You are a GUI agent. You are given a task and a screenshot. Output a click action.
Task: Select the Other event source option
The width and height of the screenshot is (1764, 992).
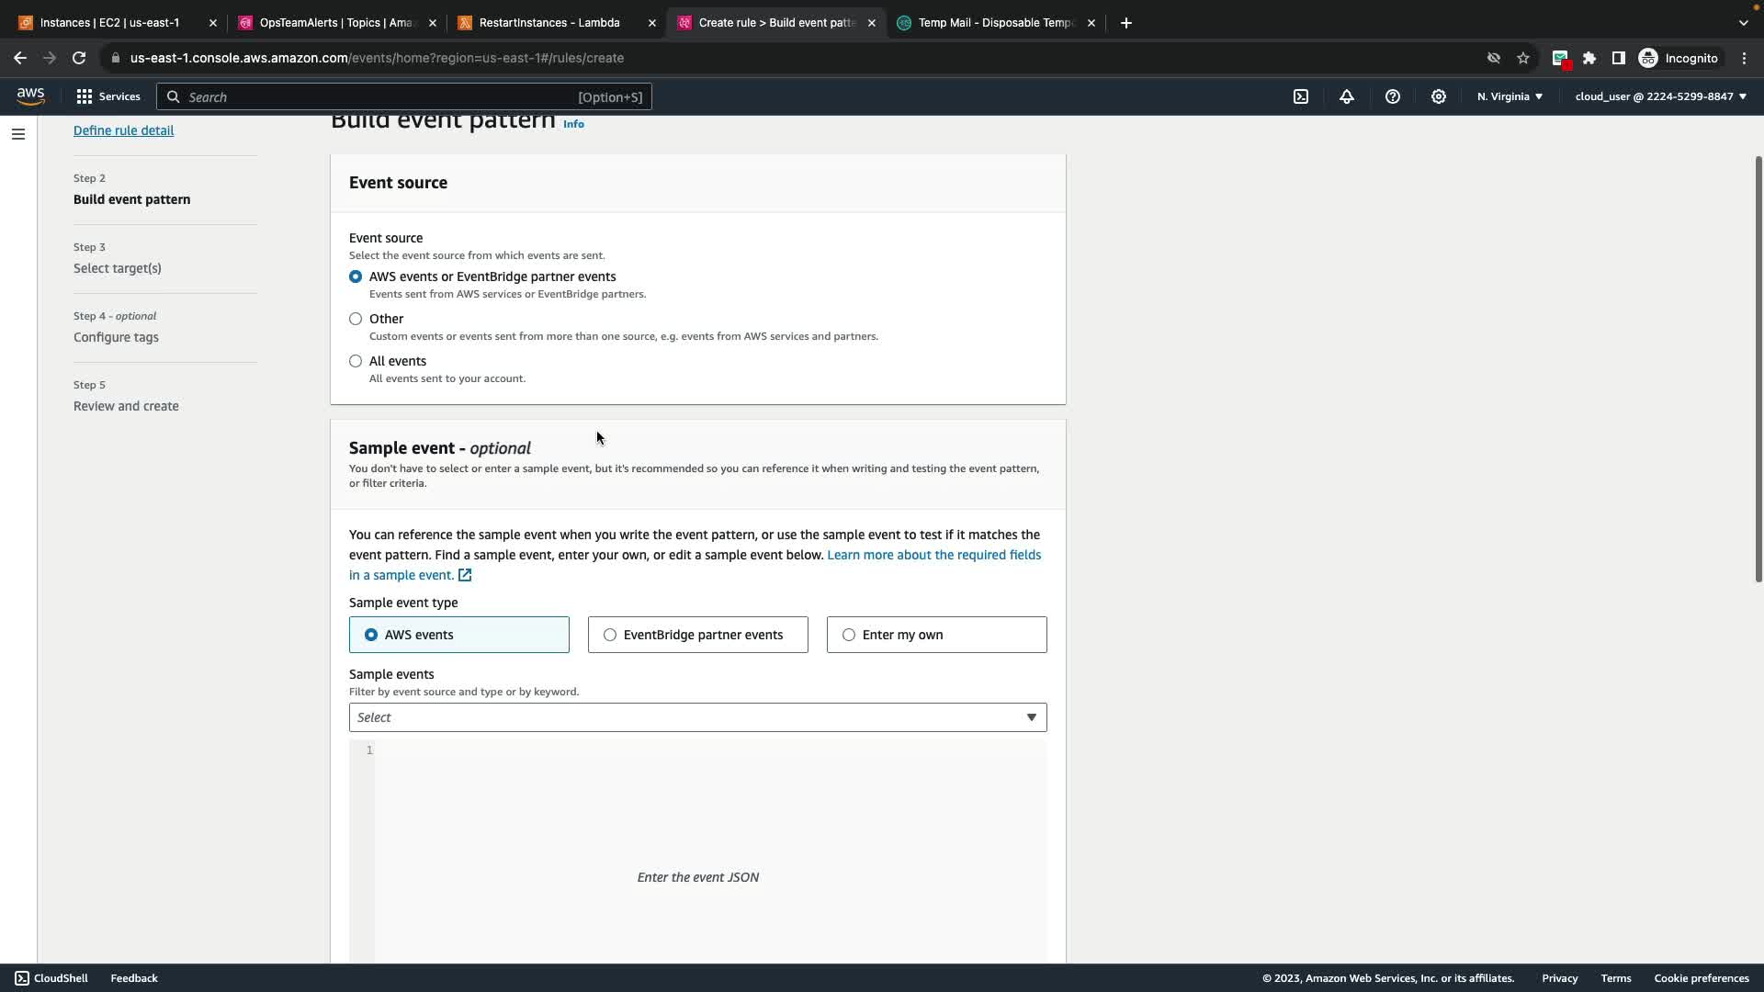tap(356, 319)
